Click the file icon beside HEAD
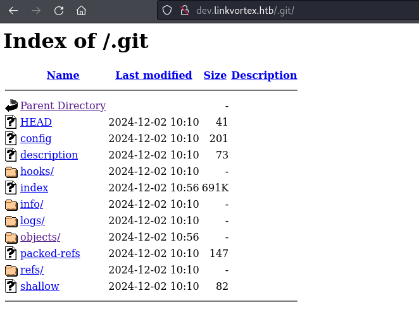419x317 pixels. 11,123
